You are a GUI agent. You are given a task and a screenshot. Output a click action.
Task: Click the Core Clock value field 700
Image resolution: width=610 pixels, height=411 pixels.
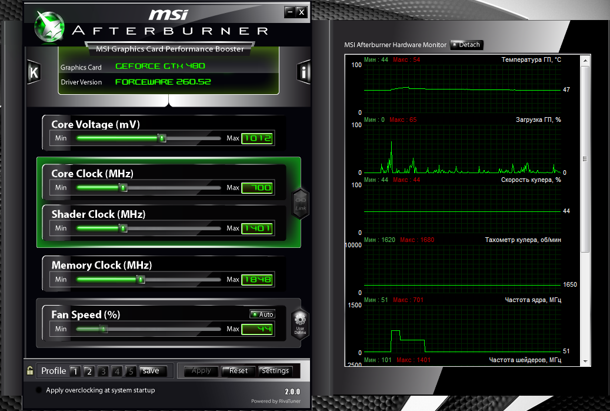257,188
